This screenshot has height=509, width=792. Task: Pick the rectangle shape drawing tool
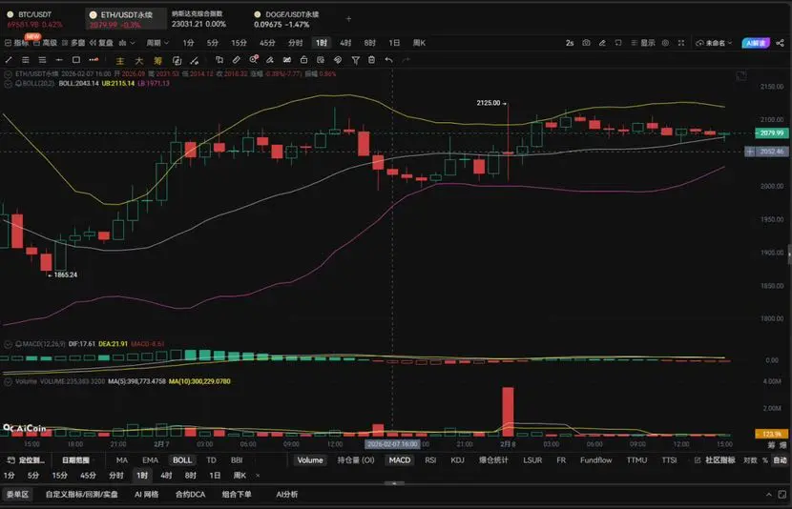(x=76, y=60)
